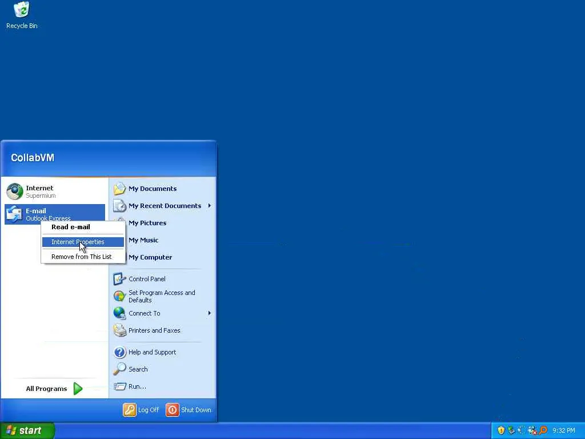
Task: Click the faded bubbles tray icon
Action: (521, 430)
